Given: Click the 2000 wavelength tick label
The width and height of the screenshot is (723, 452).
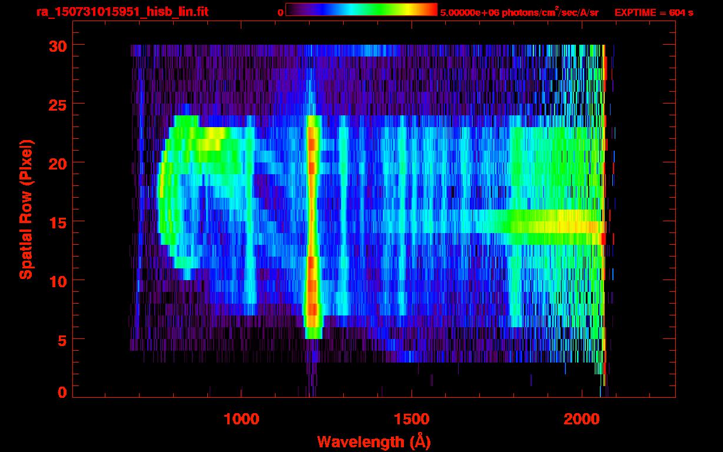Looking at the screenshot, I should pyautogui.click(x=581, y=419).
